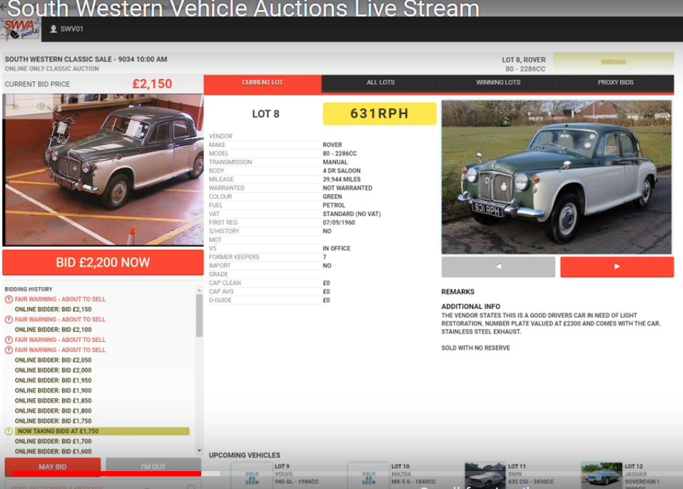Open the All Lots tab
This screenshot has width=683, height=489.
380,82
